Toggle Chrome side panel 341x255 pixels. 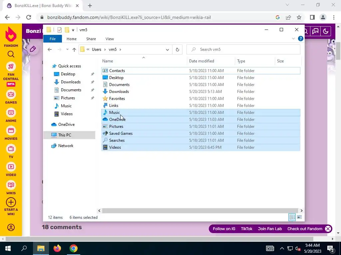point(312,17)
